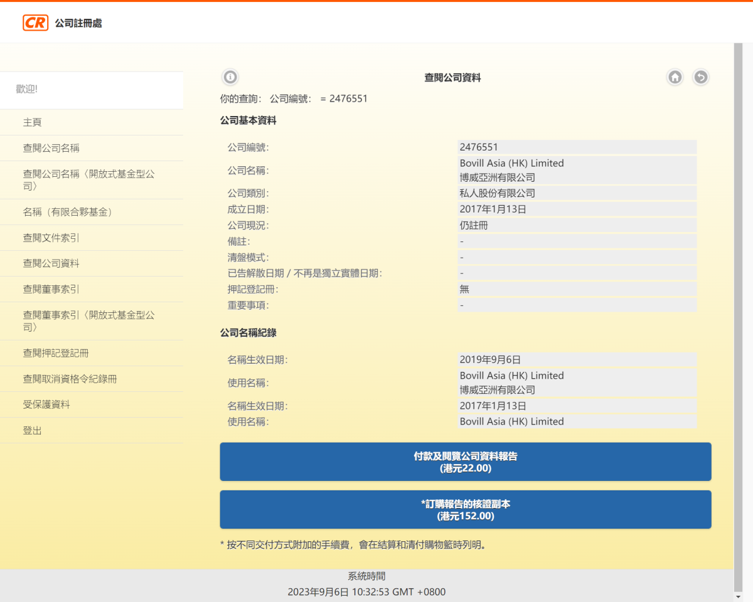Screen dimensions: 753x602
Task: Click 付款及閱覽公司資料報告 button
Action: [464, 462]
